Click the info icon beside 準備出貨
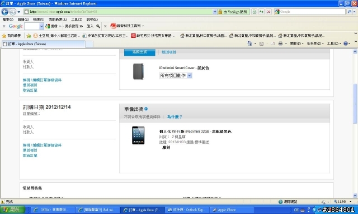Viewport: 358px width, 214px height. tap(146, 109)
